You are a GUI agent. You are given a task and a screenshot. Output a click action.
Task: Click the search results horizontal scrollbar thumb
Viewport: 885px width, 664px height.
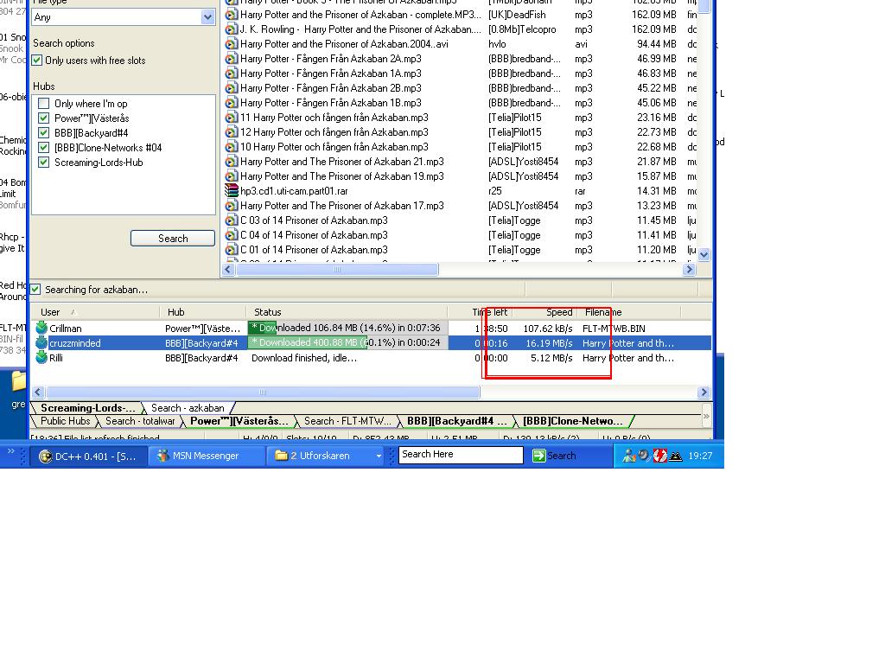point(337,270)
